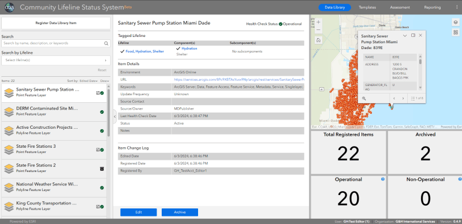Open the Templates tab
The height and width of the screenshot is (224, 462).
[x=367, y=8]
